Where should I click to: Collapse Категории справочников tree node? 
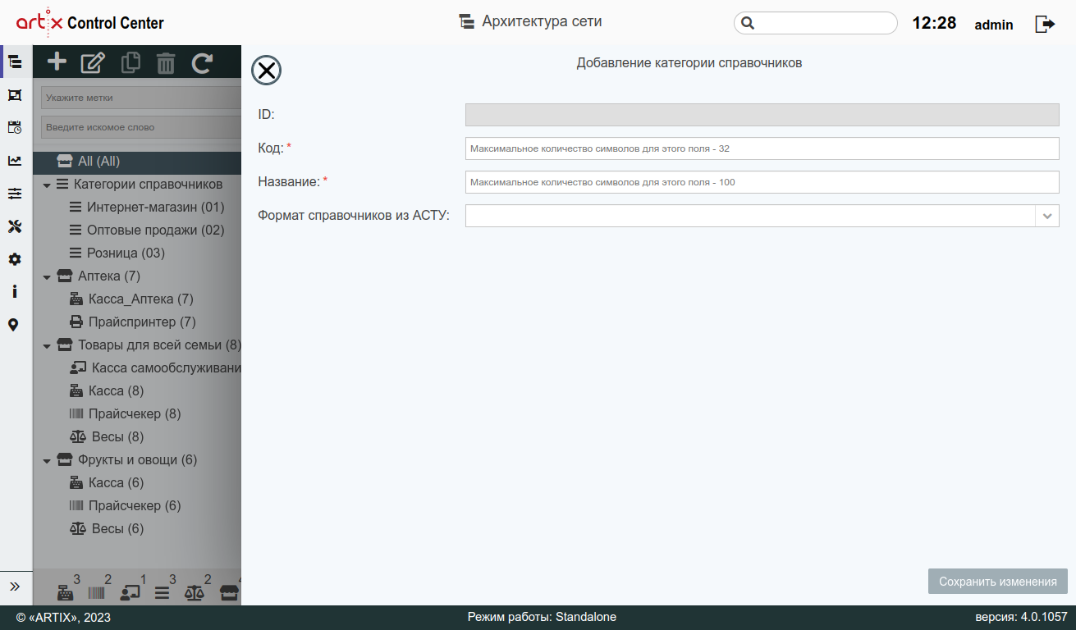47,185
